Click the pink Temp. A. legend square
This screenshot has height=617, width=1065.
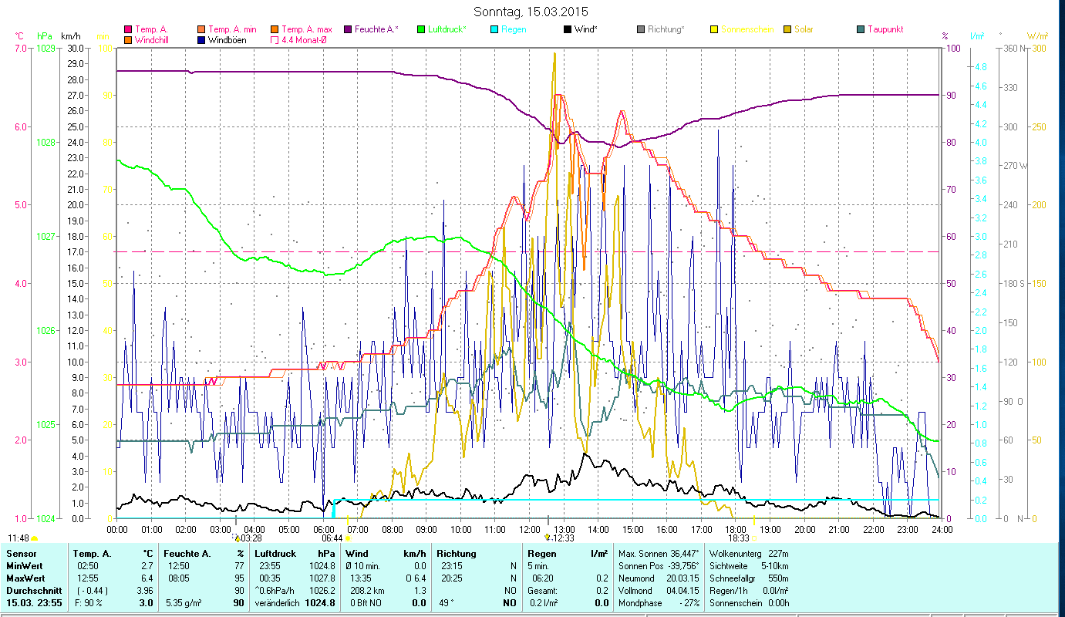point(128,29)
